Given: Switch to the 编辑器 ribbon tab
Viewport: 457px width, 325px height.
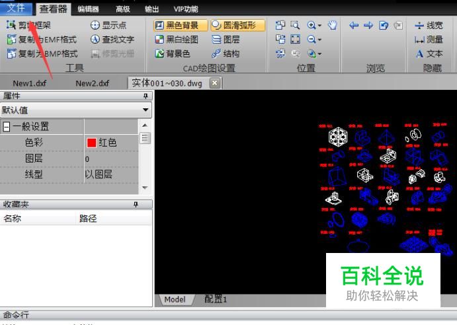Looking at the screenshot, I should coord(89,9).
